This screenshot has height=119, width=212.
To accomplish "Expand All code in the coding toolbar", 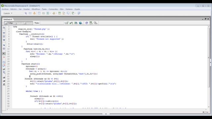I will coord(4,40).
